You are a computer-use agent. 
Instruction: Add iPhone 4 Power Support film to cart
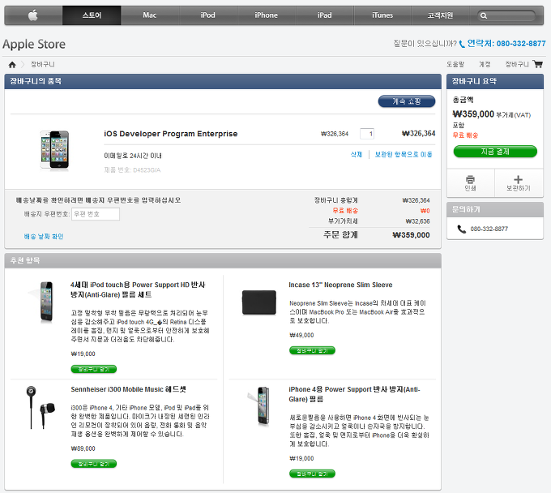[312, 474]
